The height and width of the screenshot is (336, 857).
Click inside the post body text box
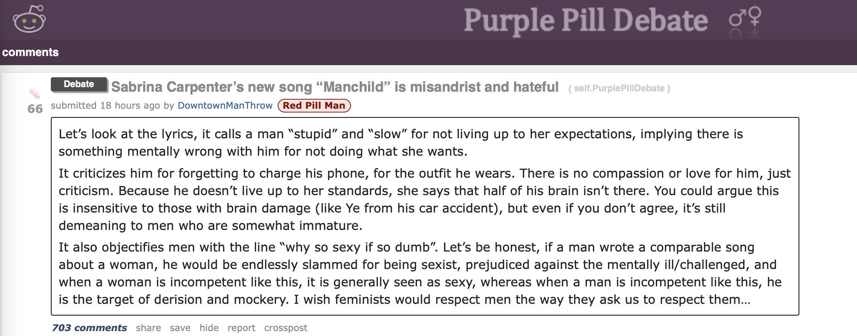425,216
